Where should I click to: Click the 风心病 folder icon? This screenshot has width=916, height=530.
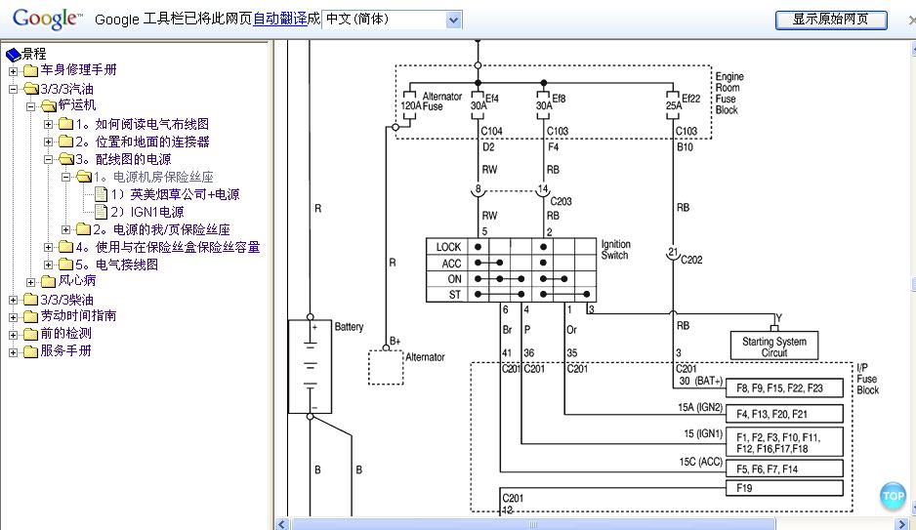coord(48,281)
